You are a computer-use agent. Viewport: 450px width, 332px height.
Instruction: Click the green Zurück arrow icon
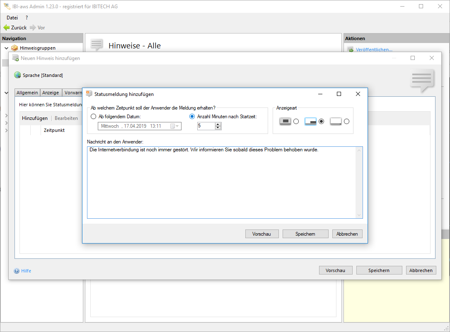click(x=6, y=28)
